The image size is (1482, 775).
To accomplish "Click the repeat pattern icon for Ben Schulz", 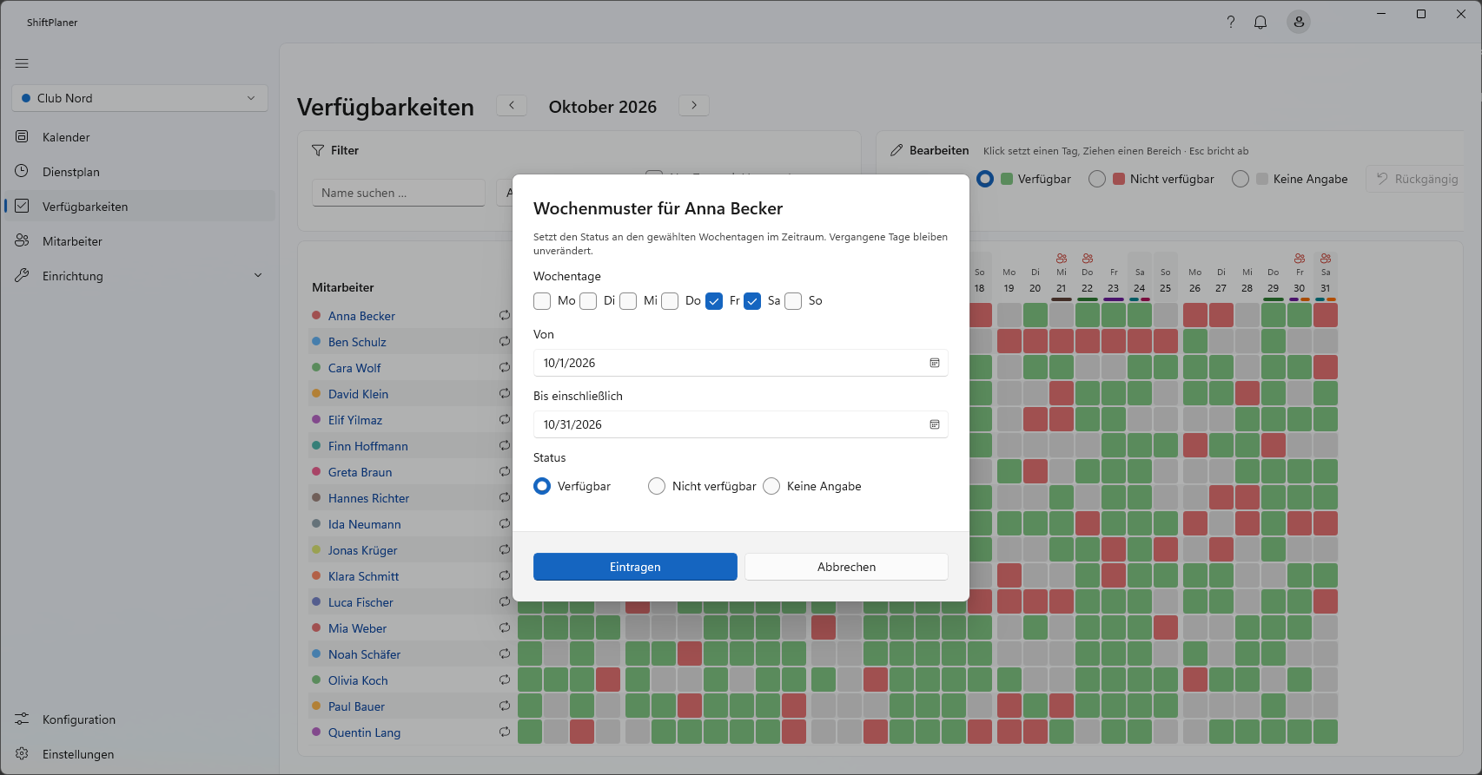I will [505, 341].
